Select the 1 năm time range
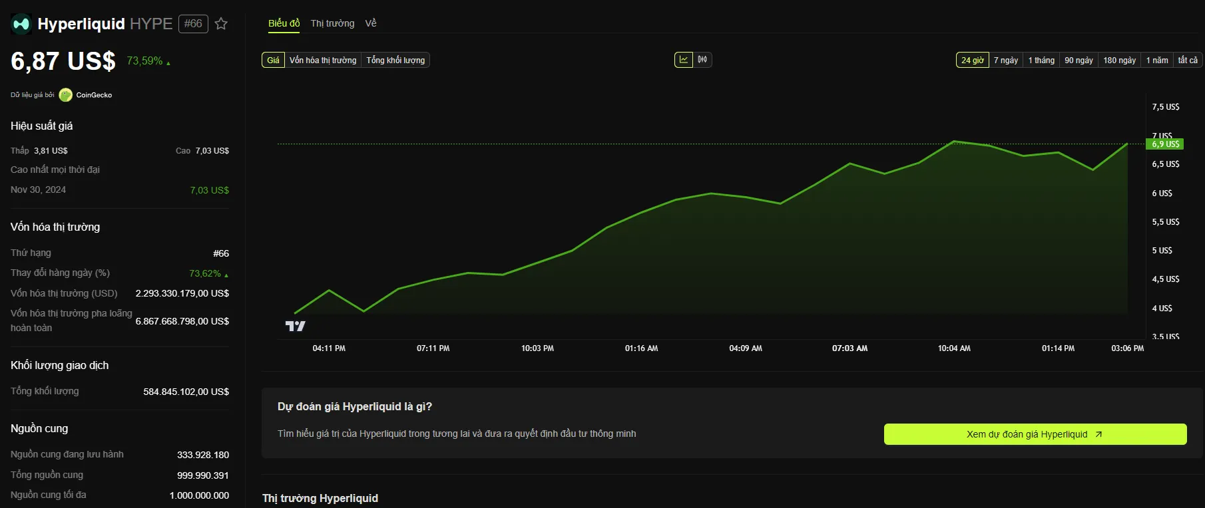 coord(1157,60)
